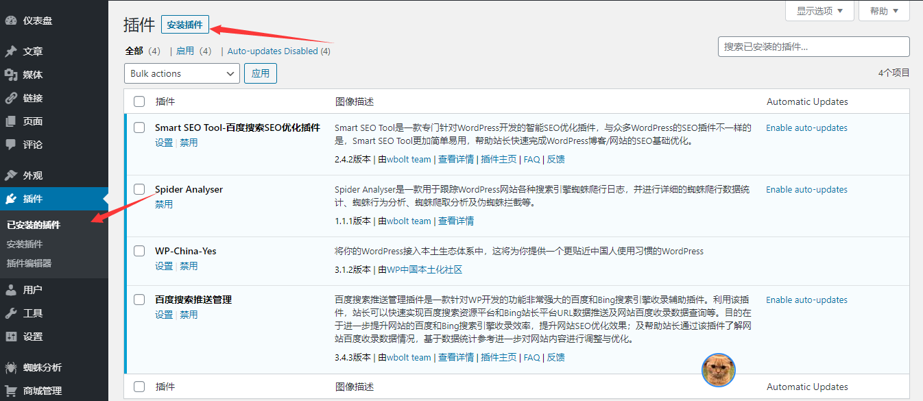Tick the Spider Analyser plugin checkbox
The height and width of the screenshot is (401, 923).
click(140, 189)
